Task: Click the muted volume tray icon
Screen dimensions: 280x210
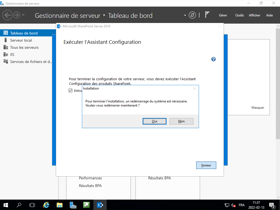Action: click(x=233, y=205)
